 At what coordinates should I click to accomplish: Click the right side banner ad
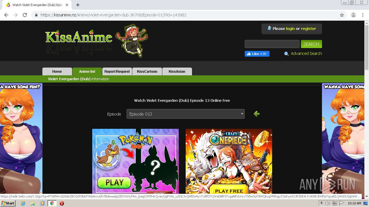point(343,138)
